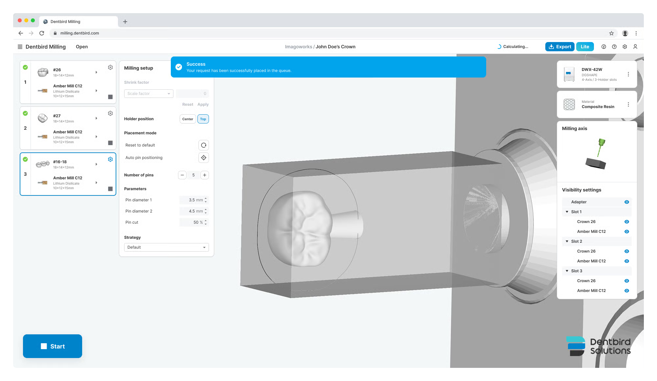Click the Export button
Screen dimensions: 657x381
tap(560, 47)
